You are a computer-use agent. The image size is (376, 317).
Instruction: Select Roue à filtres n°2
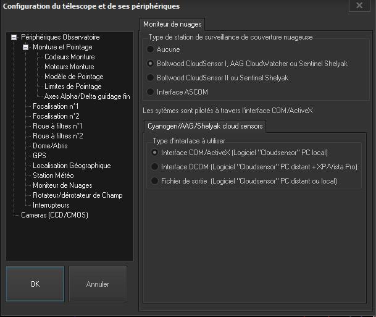point(57,136)
